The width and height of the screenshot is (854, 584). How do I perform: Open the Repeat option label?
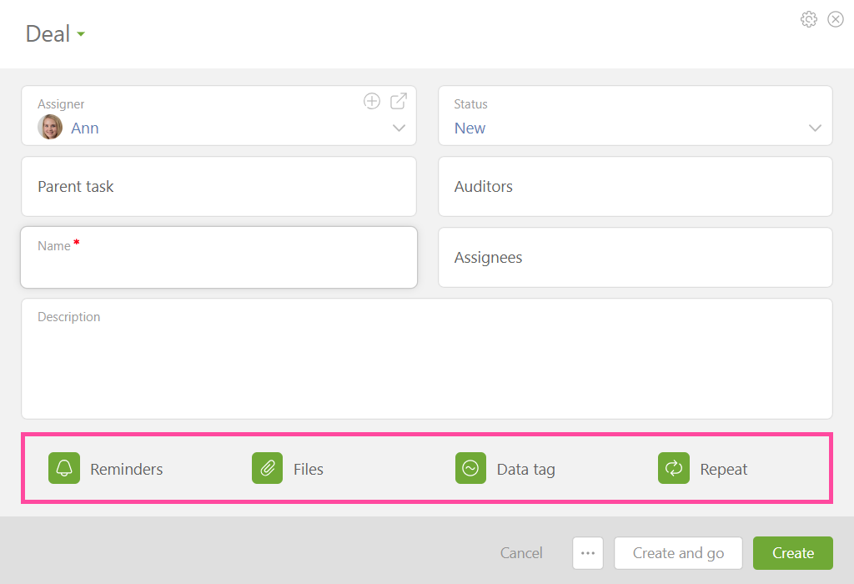pos(724,470)
